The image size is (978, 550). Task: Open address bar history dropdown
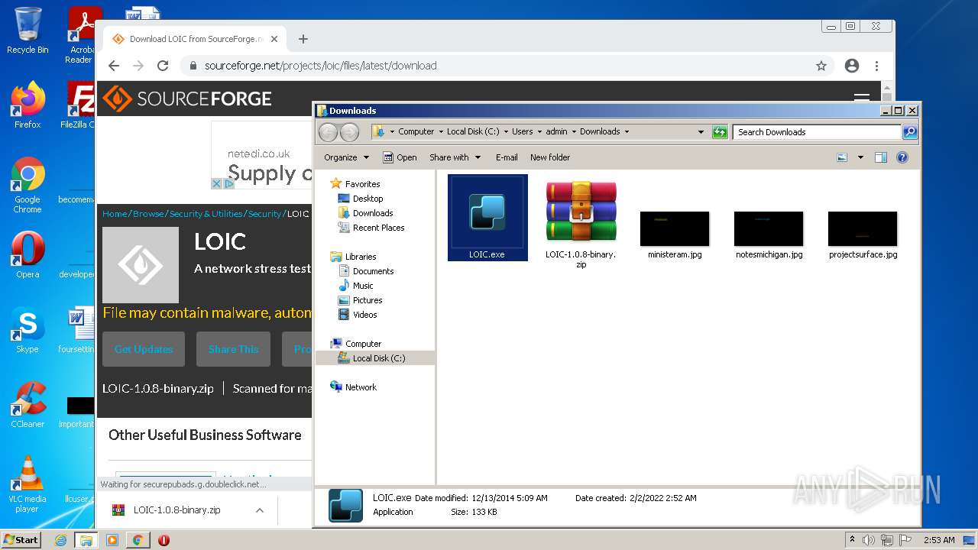701,132
